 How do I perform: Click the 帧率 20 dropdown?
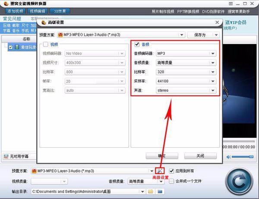[x=95, y=81]
